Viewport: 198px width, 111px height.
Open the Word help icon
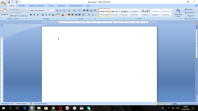tap(196, 6)
